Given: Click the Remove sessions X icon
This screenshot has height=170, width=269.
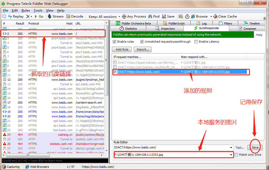Looking at the screenshot, I should pyautogui.click(x=28, y=16).
